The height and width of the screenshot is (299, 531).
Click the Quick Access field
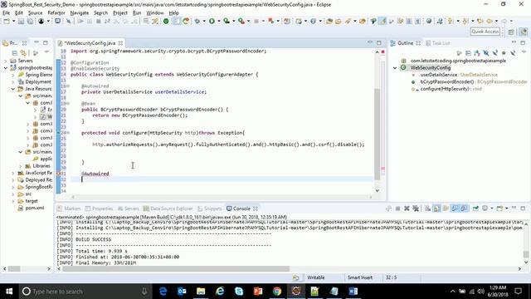(x=485, y=32)
